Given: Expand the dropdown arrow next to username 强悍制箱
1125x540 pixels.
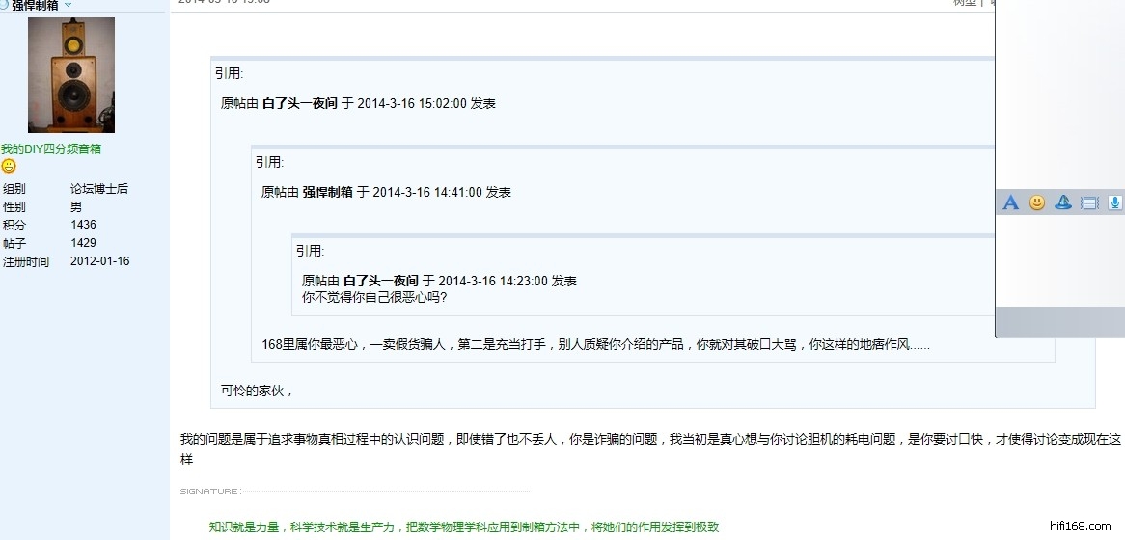Looking at the screenshot, I should 68,6.
